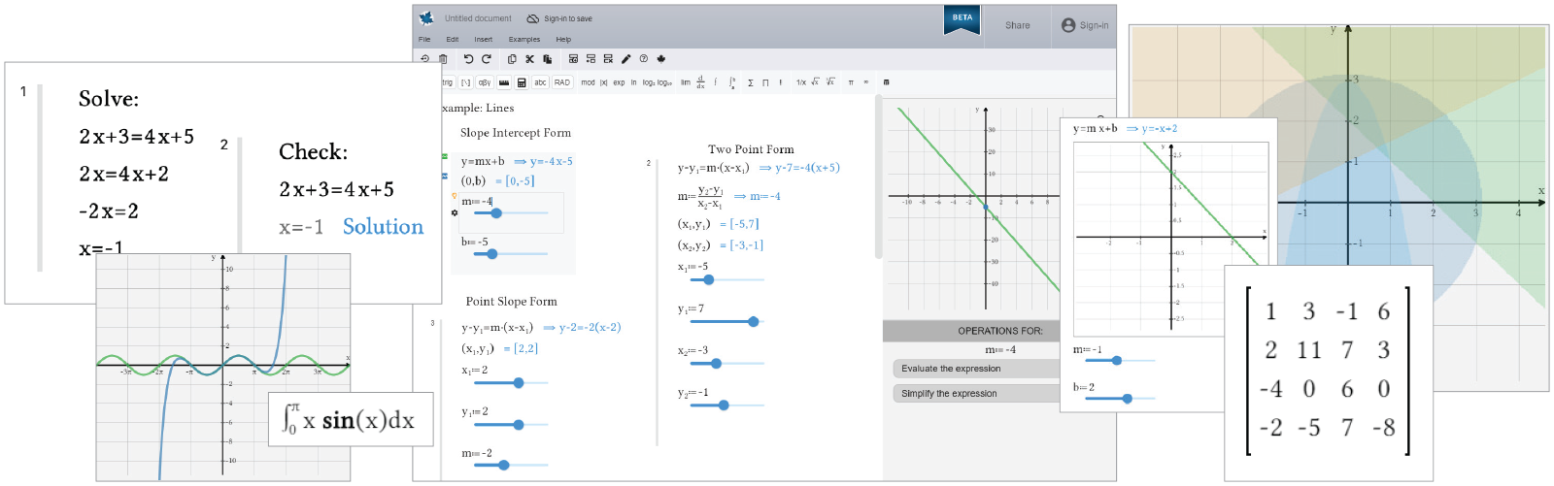This screenshot has width=1554, height=486.
Task: Click the y₁=7 slider handle
Action: coord(753,321)
